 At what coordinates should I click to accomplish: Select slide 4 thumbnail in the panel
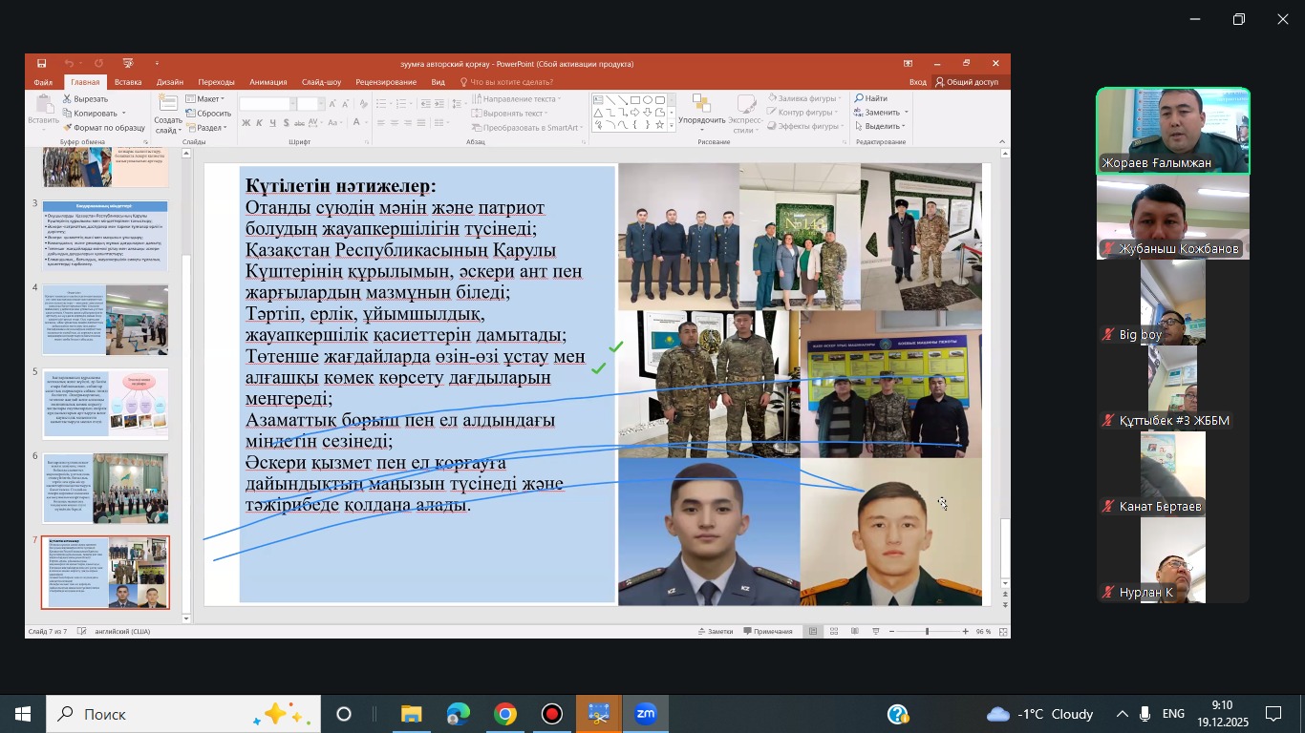click(106, 320)
